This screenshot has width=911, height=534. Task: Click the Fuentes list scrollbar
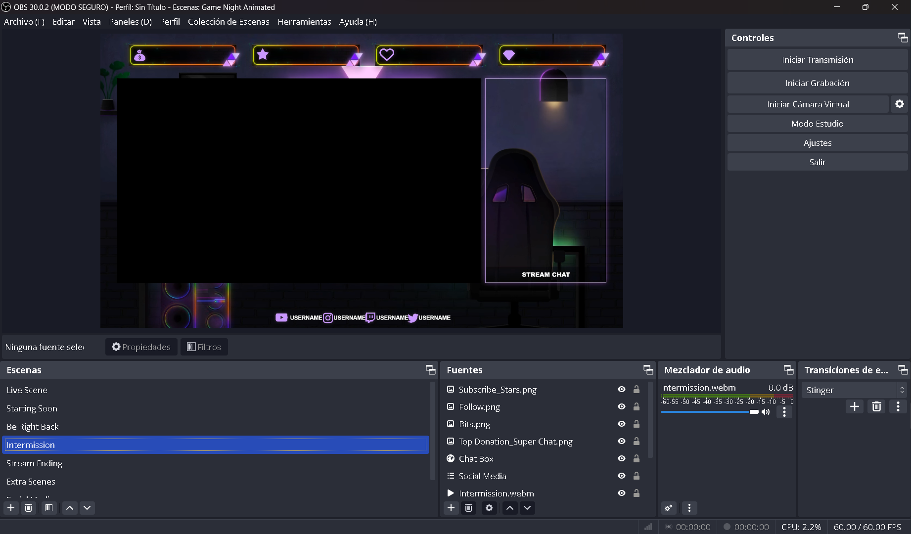pos(650,420)
